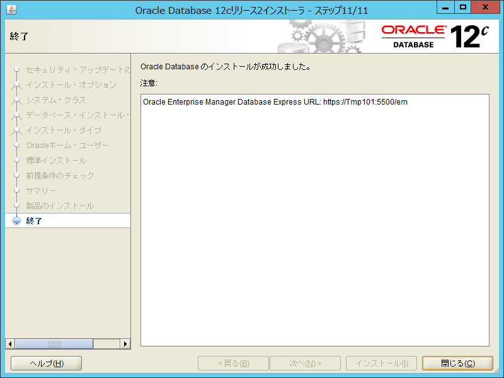
Task: Select the インストール・オプション step
Action: pyautogui.click(x=71, y=85)
